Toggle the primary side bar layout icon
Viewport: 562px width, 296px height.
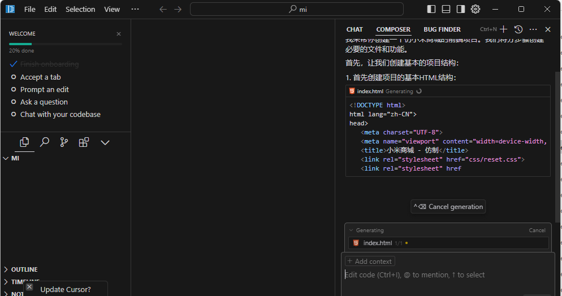pos(431,9)
